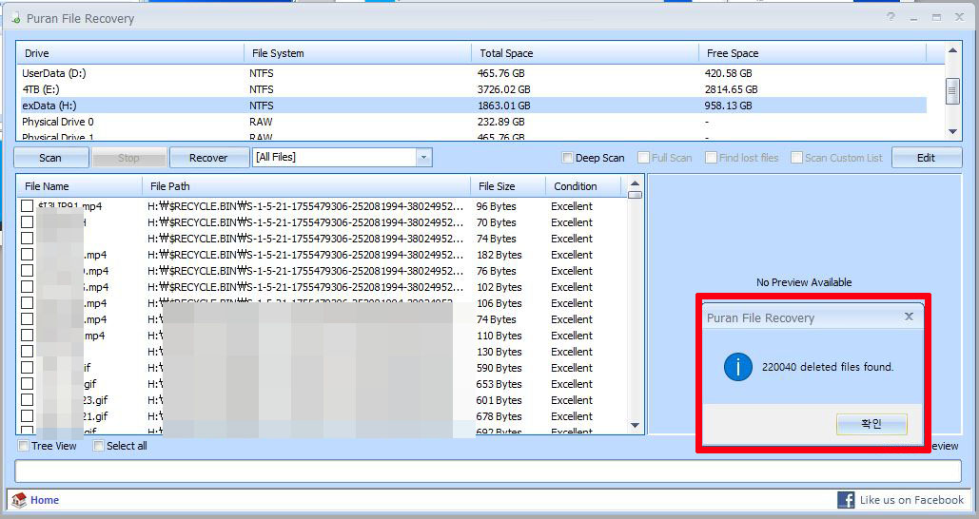Close the deleted files found dialog

tap(910, 317)
